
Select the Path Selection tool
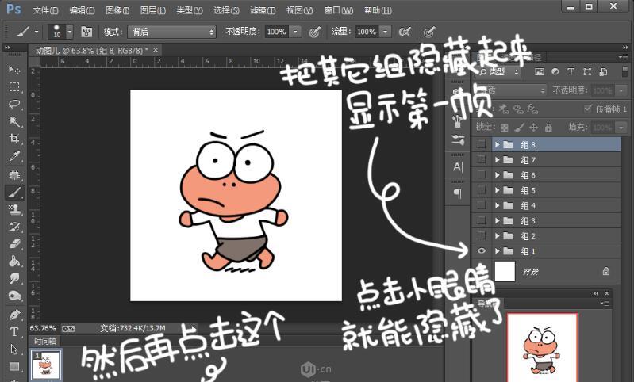click(x=14, y=349)
